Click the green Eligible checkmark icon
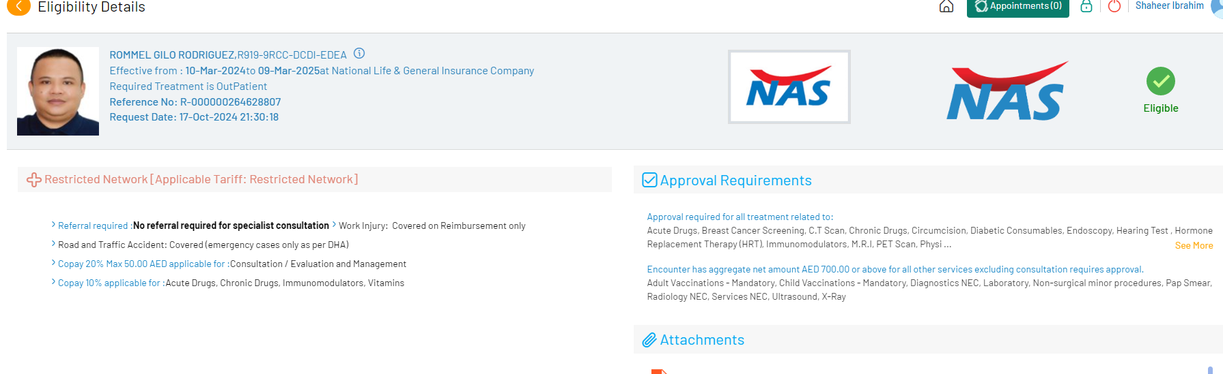Screen dimensions: 1223x374 (1161, 81)
